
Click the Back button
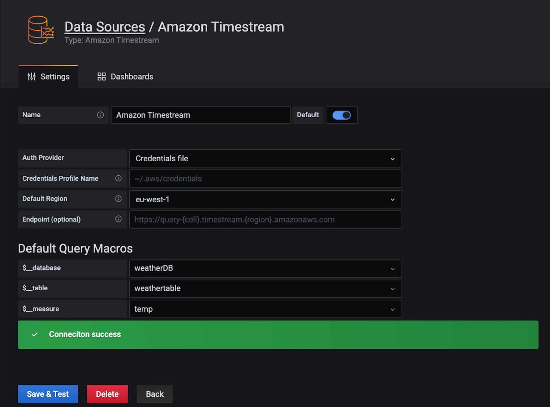tap(155, 394)
